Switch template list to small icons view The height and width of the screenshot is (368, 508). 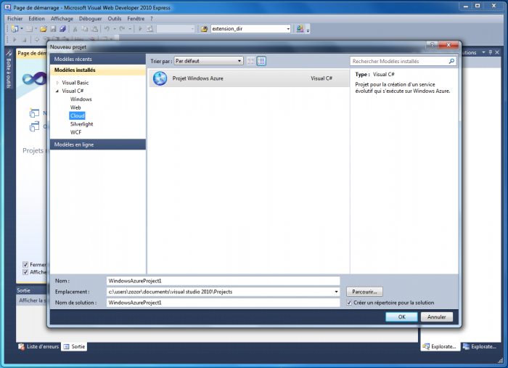[x=251, y=61]
